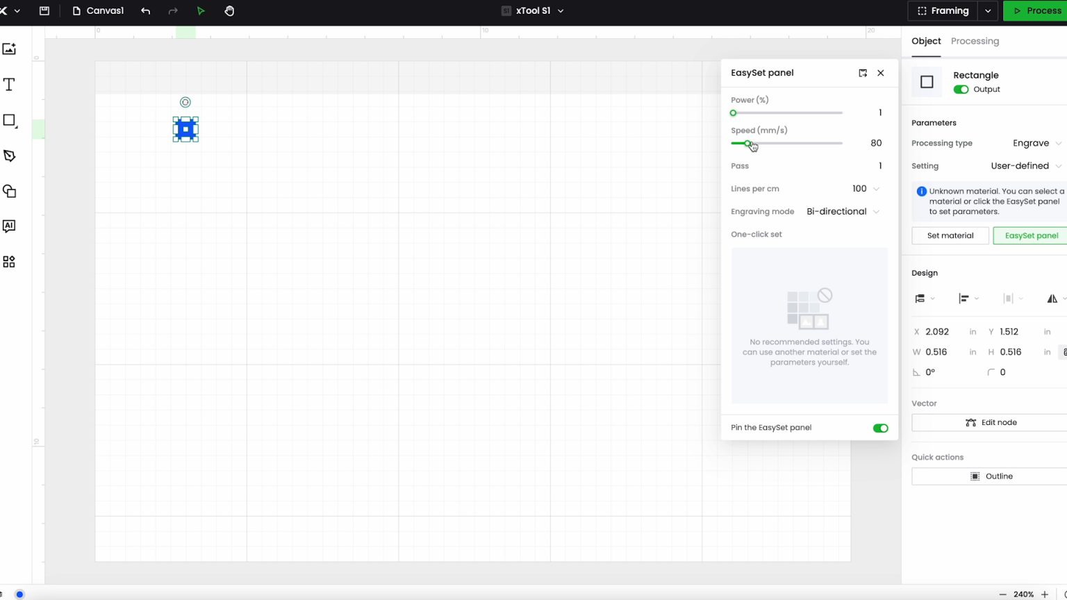Screen dimensions: 1067x600
Task: Open the xTool S1 device menu
Action: [x=533, y=11]
